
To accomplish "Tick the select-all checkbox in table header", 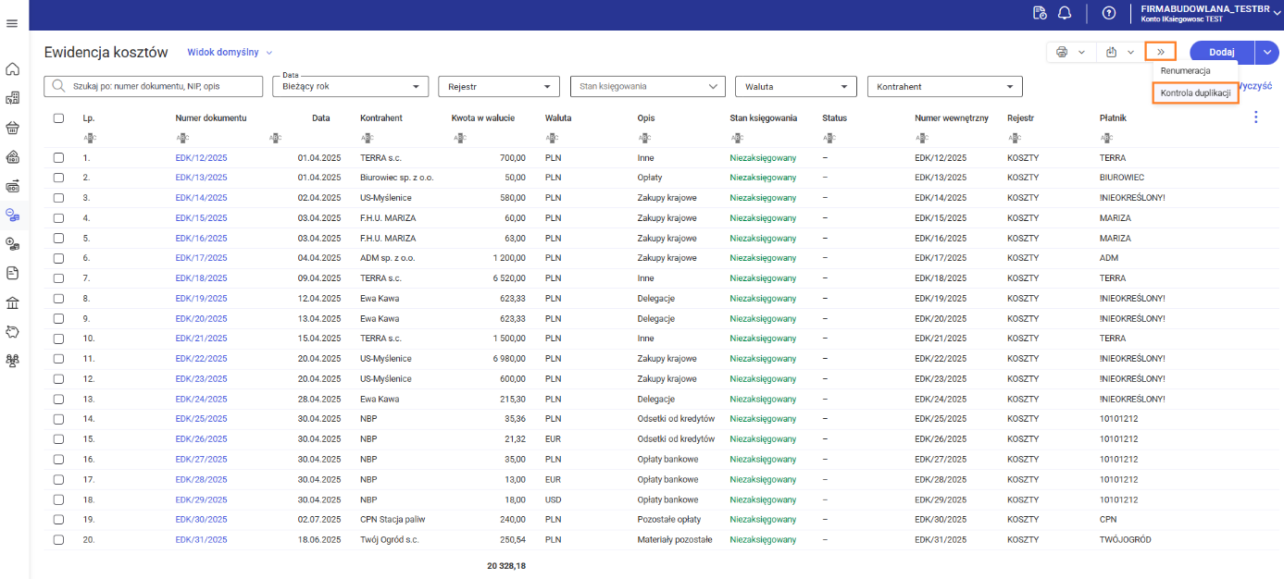I will (x=58, y=118).
